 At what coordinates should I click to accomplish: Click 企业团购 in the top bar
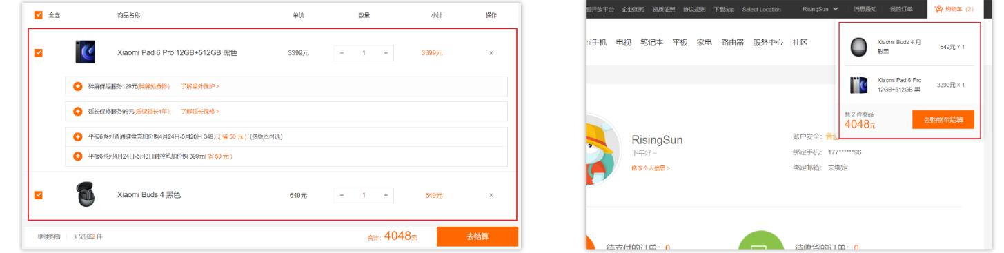click(x=633, y=9)
